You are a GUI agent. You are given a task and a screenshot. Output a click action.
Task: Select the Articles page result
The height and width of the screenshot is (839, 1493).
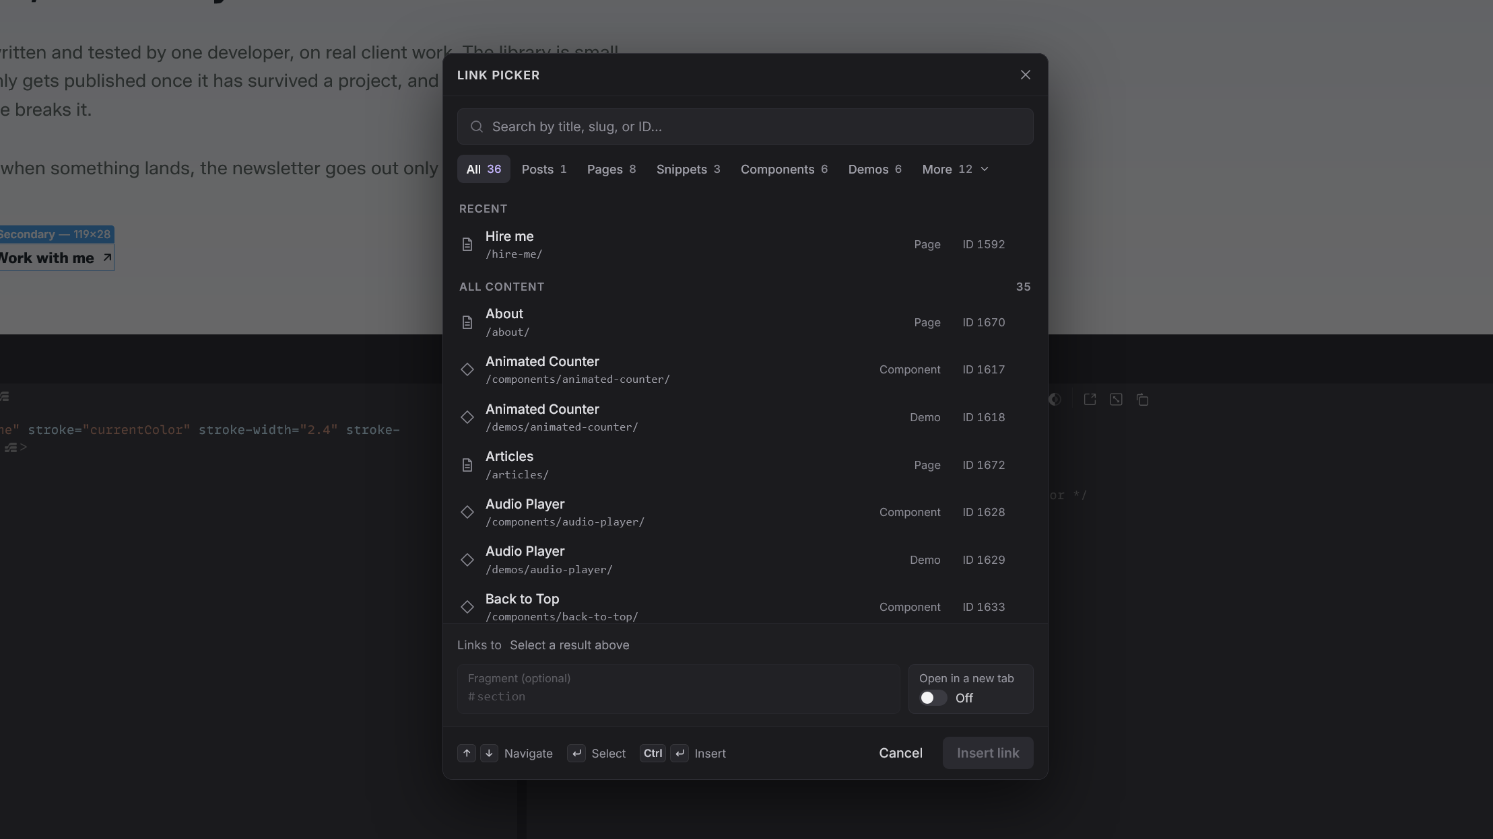pyautogui.click(x=745, y=465)
